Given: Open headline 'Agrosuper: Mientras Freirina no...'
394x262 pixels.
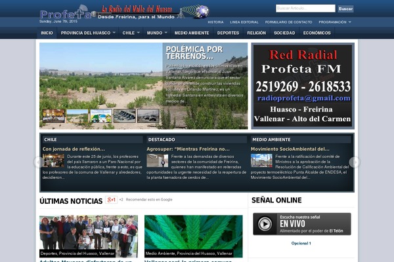Looking at the screenshot, I should click(x=188, y=149).
